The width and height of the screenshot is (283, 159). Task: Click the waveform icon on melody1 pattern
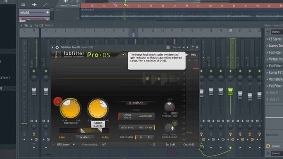[x=47, y=12]
